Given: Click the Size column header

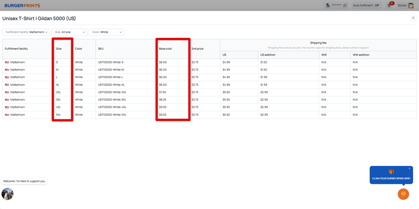Looking at the screenshot, I should [x=59, y=49].
